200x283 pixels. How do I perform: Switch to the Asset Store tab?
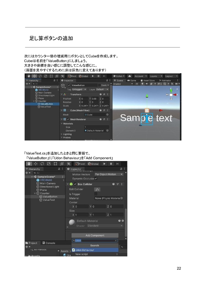[x=148, y=80]
